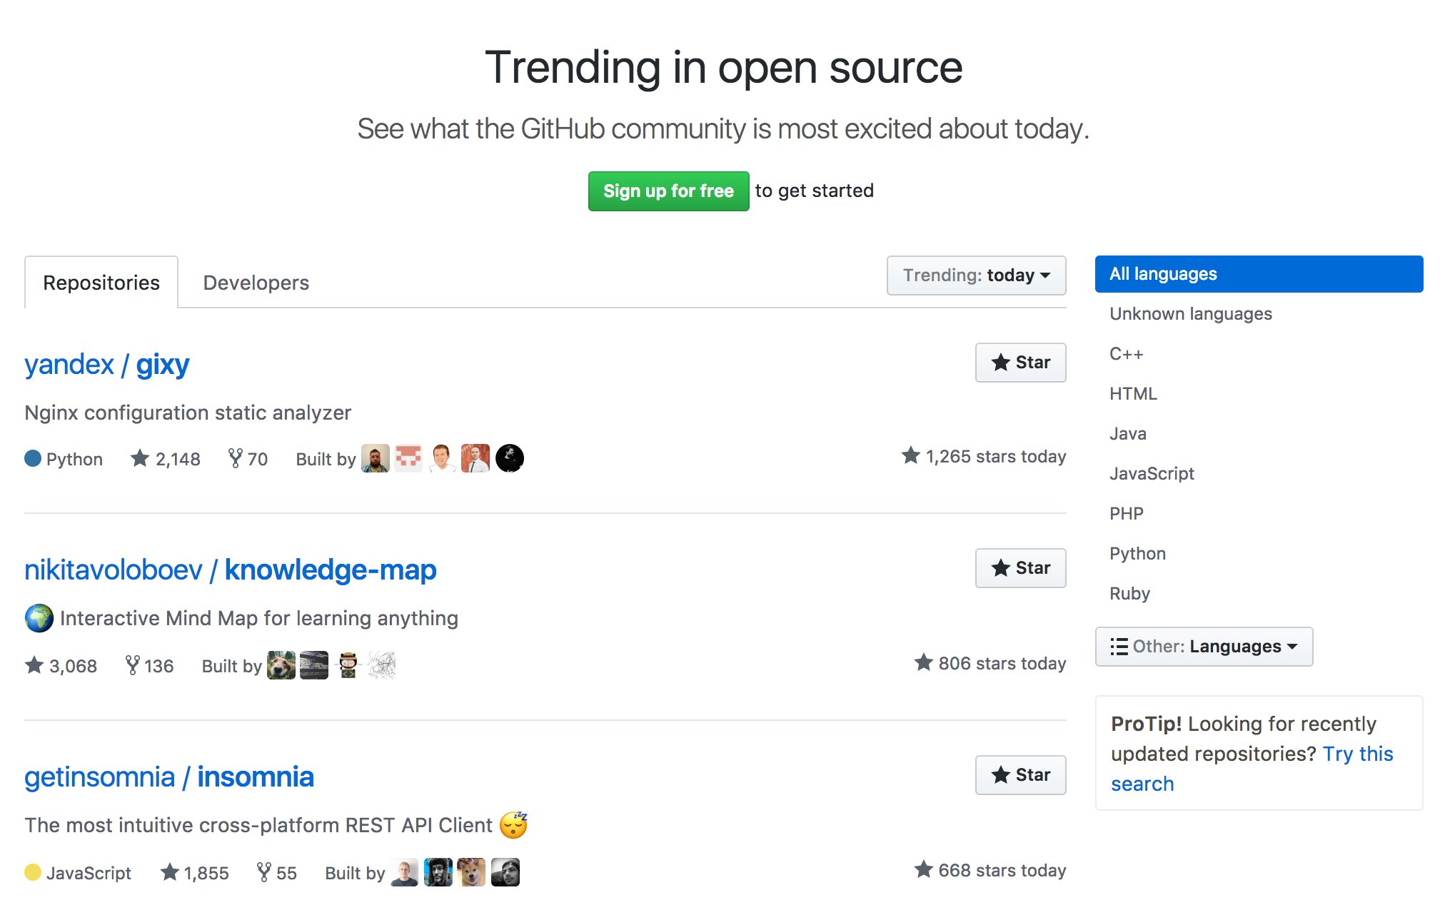Click the bearded man avatar on gixy
The width and height of the screenshot is (1445, 915).
[376, 458]
